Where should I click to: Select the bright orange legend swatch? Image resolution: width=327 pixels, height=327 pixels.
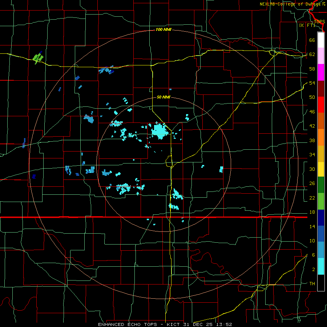pyautogui.click(x=321, y=137)
